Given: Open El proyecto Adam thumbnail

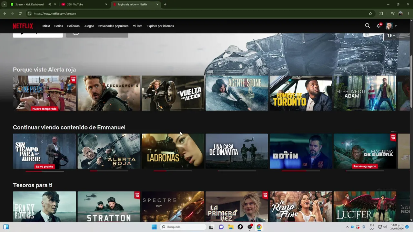Looking at the screenshot, I should (365, 93).
